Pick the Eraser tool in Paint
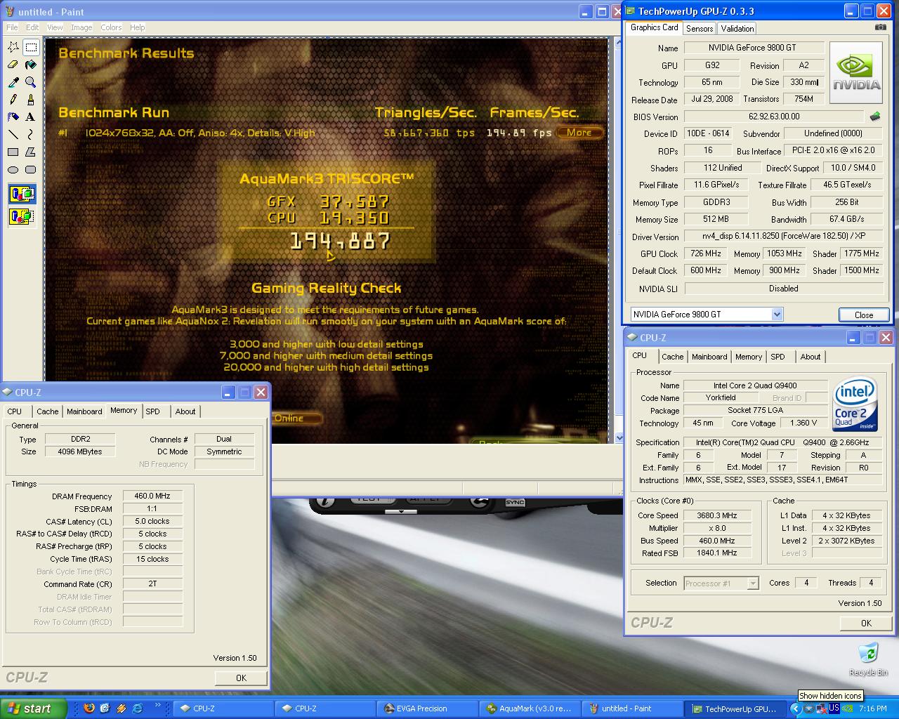Screen dimensions: 899x719 (x=13, y=65)
